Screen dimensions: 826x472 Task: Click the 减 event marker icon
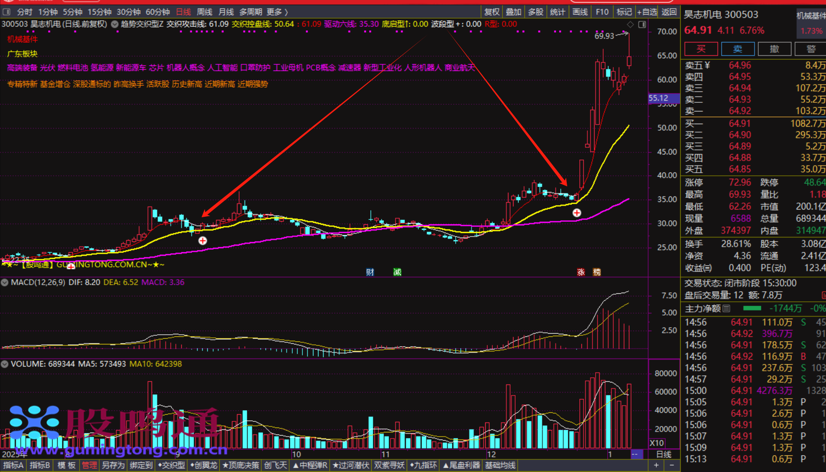(398, 272)
